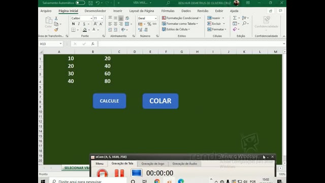Increase decimal places
Image resolution: width=325 pixels, height=183 pixels.
pyautogui.click(x=140, y=30)
